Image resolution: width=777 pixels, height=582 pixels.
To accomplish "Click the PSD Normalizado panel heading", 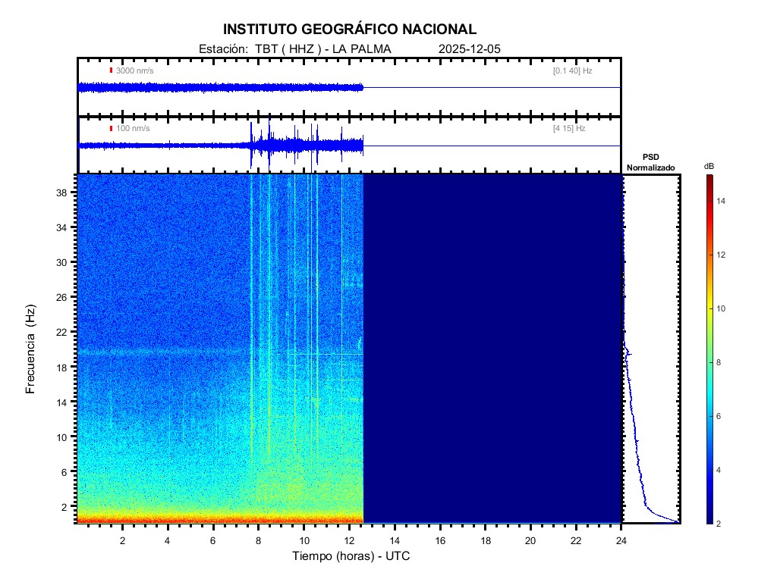I will [650, 162].
